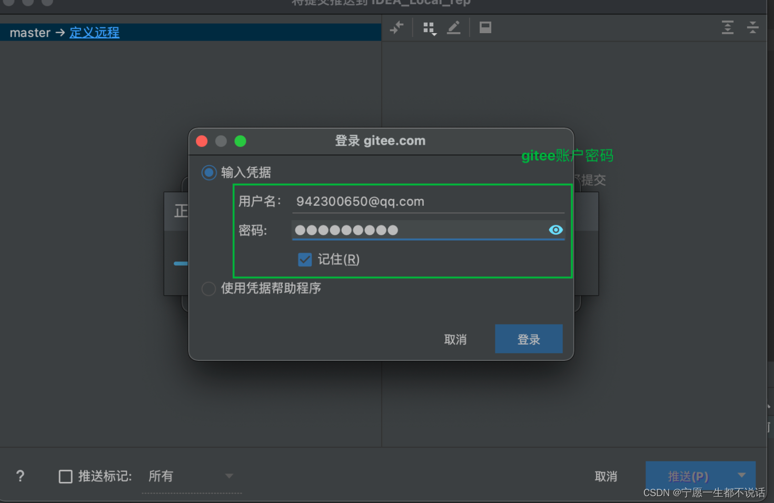The height and width of the screenshot is (503, 774).
Task: Open the group-by grid icon menu
Action: point(430,28)
